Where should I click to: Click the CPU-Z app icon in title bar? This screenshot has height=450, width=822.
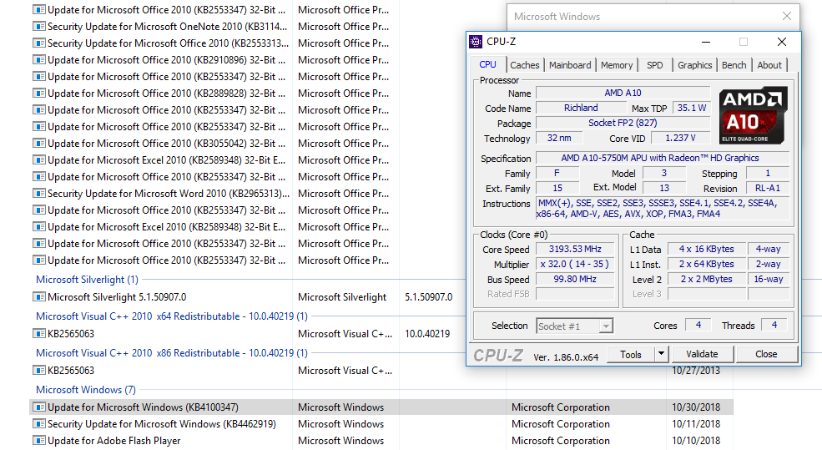pos(476,42)
